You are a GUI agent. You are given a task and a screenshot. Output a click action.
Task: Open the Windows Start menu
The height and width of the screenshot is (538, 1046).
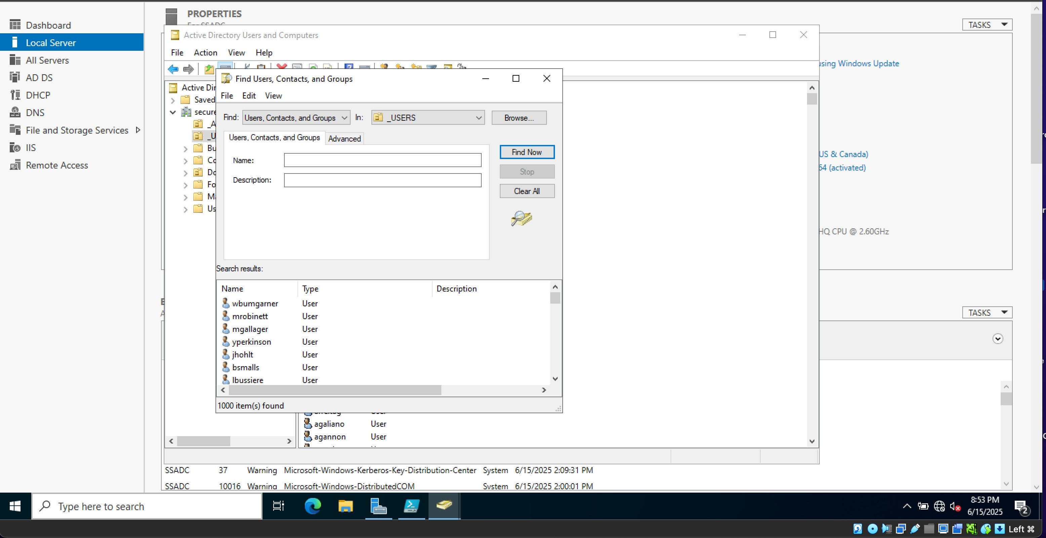tap(15, 506)
